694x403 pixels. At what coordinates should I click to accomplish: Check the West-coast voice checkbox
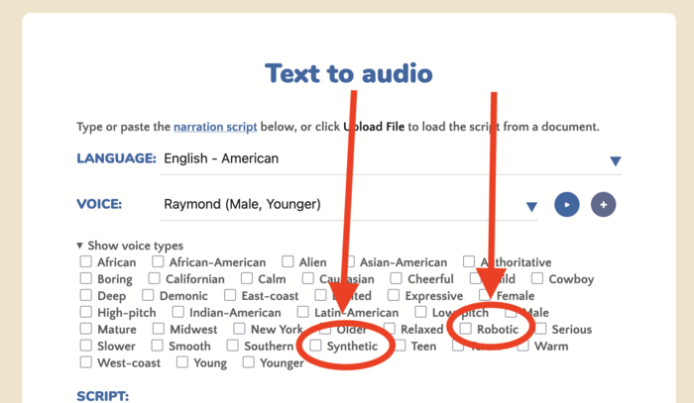coord(86,362)
